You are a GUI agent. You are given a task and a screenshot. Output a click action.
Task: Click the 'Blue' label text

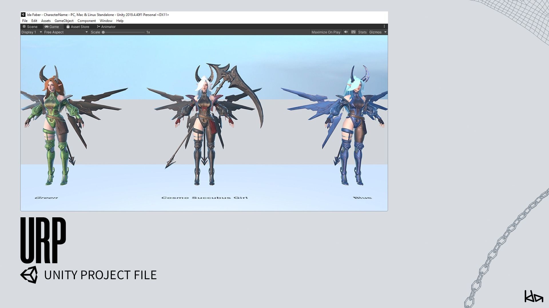point(362,198)
